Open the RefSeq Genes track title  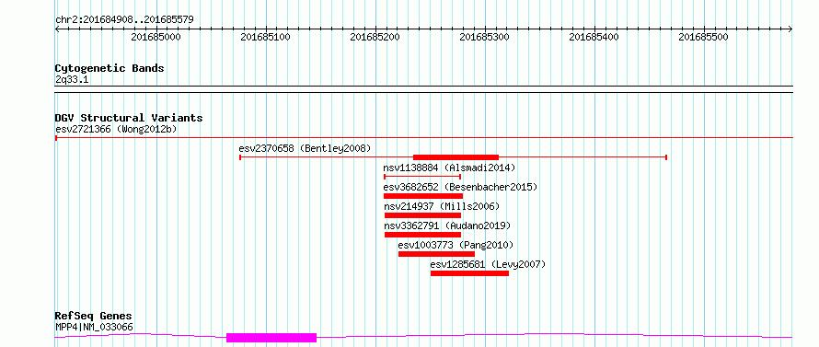coord(94,317)
